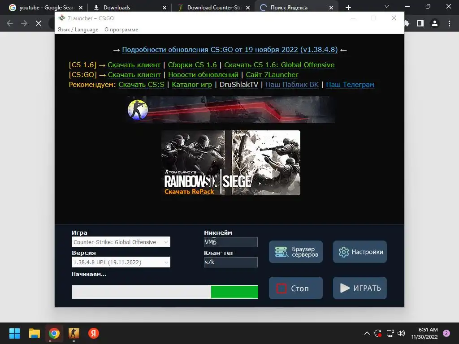Screen dimensions: 459x344
Task: Launch game with ИГРАТЬ button
Action: point(360,288)
